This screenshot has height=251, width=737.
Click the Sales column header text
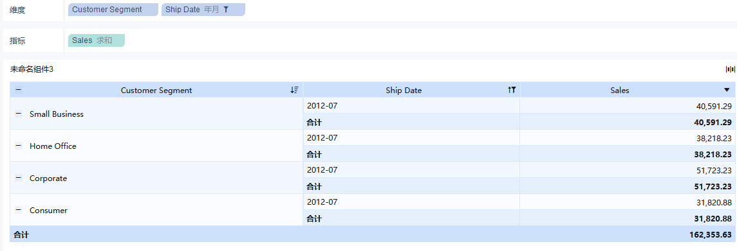click(619, 90)
